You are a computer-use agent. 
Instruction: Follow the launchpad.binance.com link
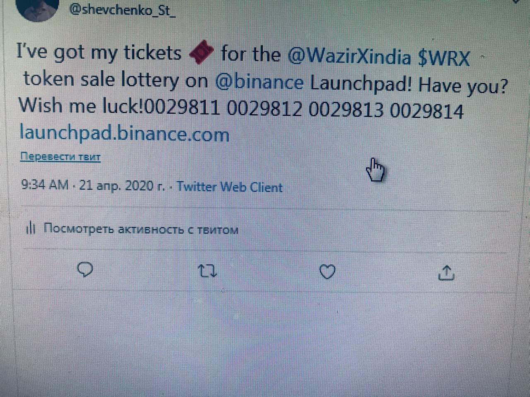click(124, 133)
